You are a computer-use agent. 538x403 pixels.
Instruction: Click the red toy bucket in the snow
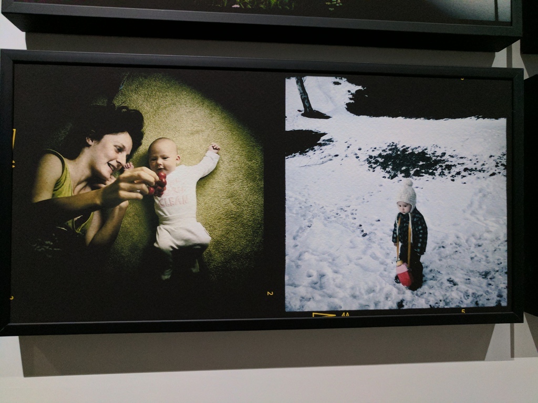click(x=405, y=274)
